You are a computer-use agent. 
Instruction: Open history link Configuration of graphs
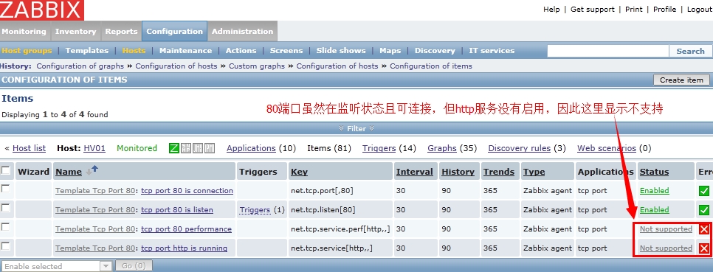tap(80, 66)
